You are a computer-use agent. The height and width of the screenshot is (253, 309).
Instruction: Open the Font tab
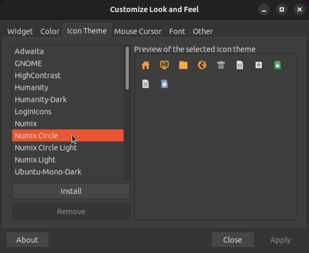177,31
